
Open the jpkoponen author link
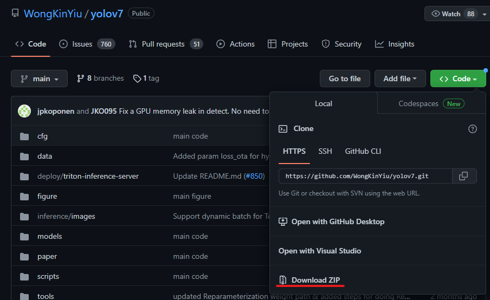[56, 111]
